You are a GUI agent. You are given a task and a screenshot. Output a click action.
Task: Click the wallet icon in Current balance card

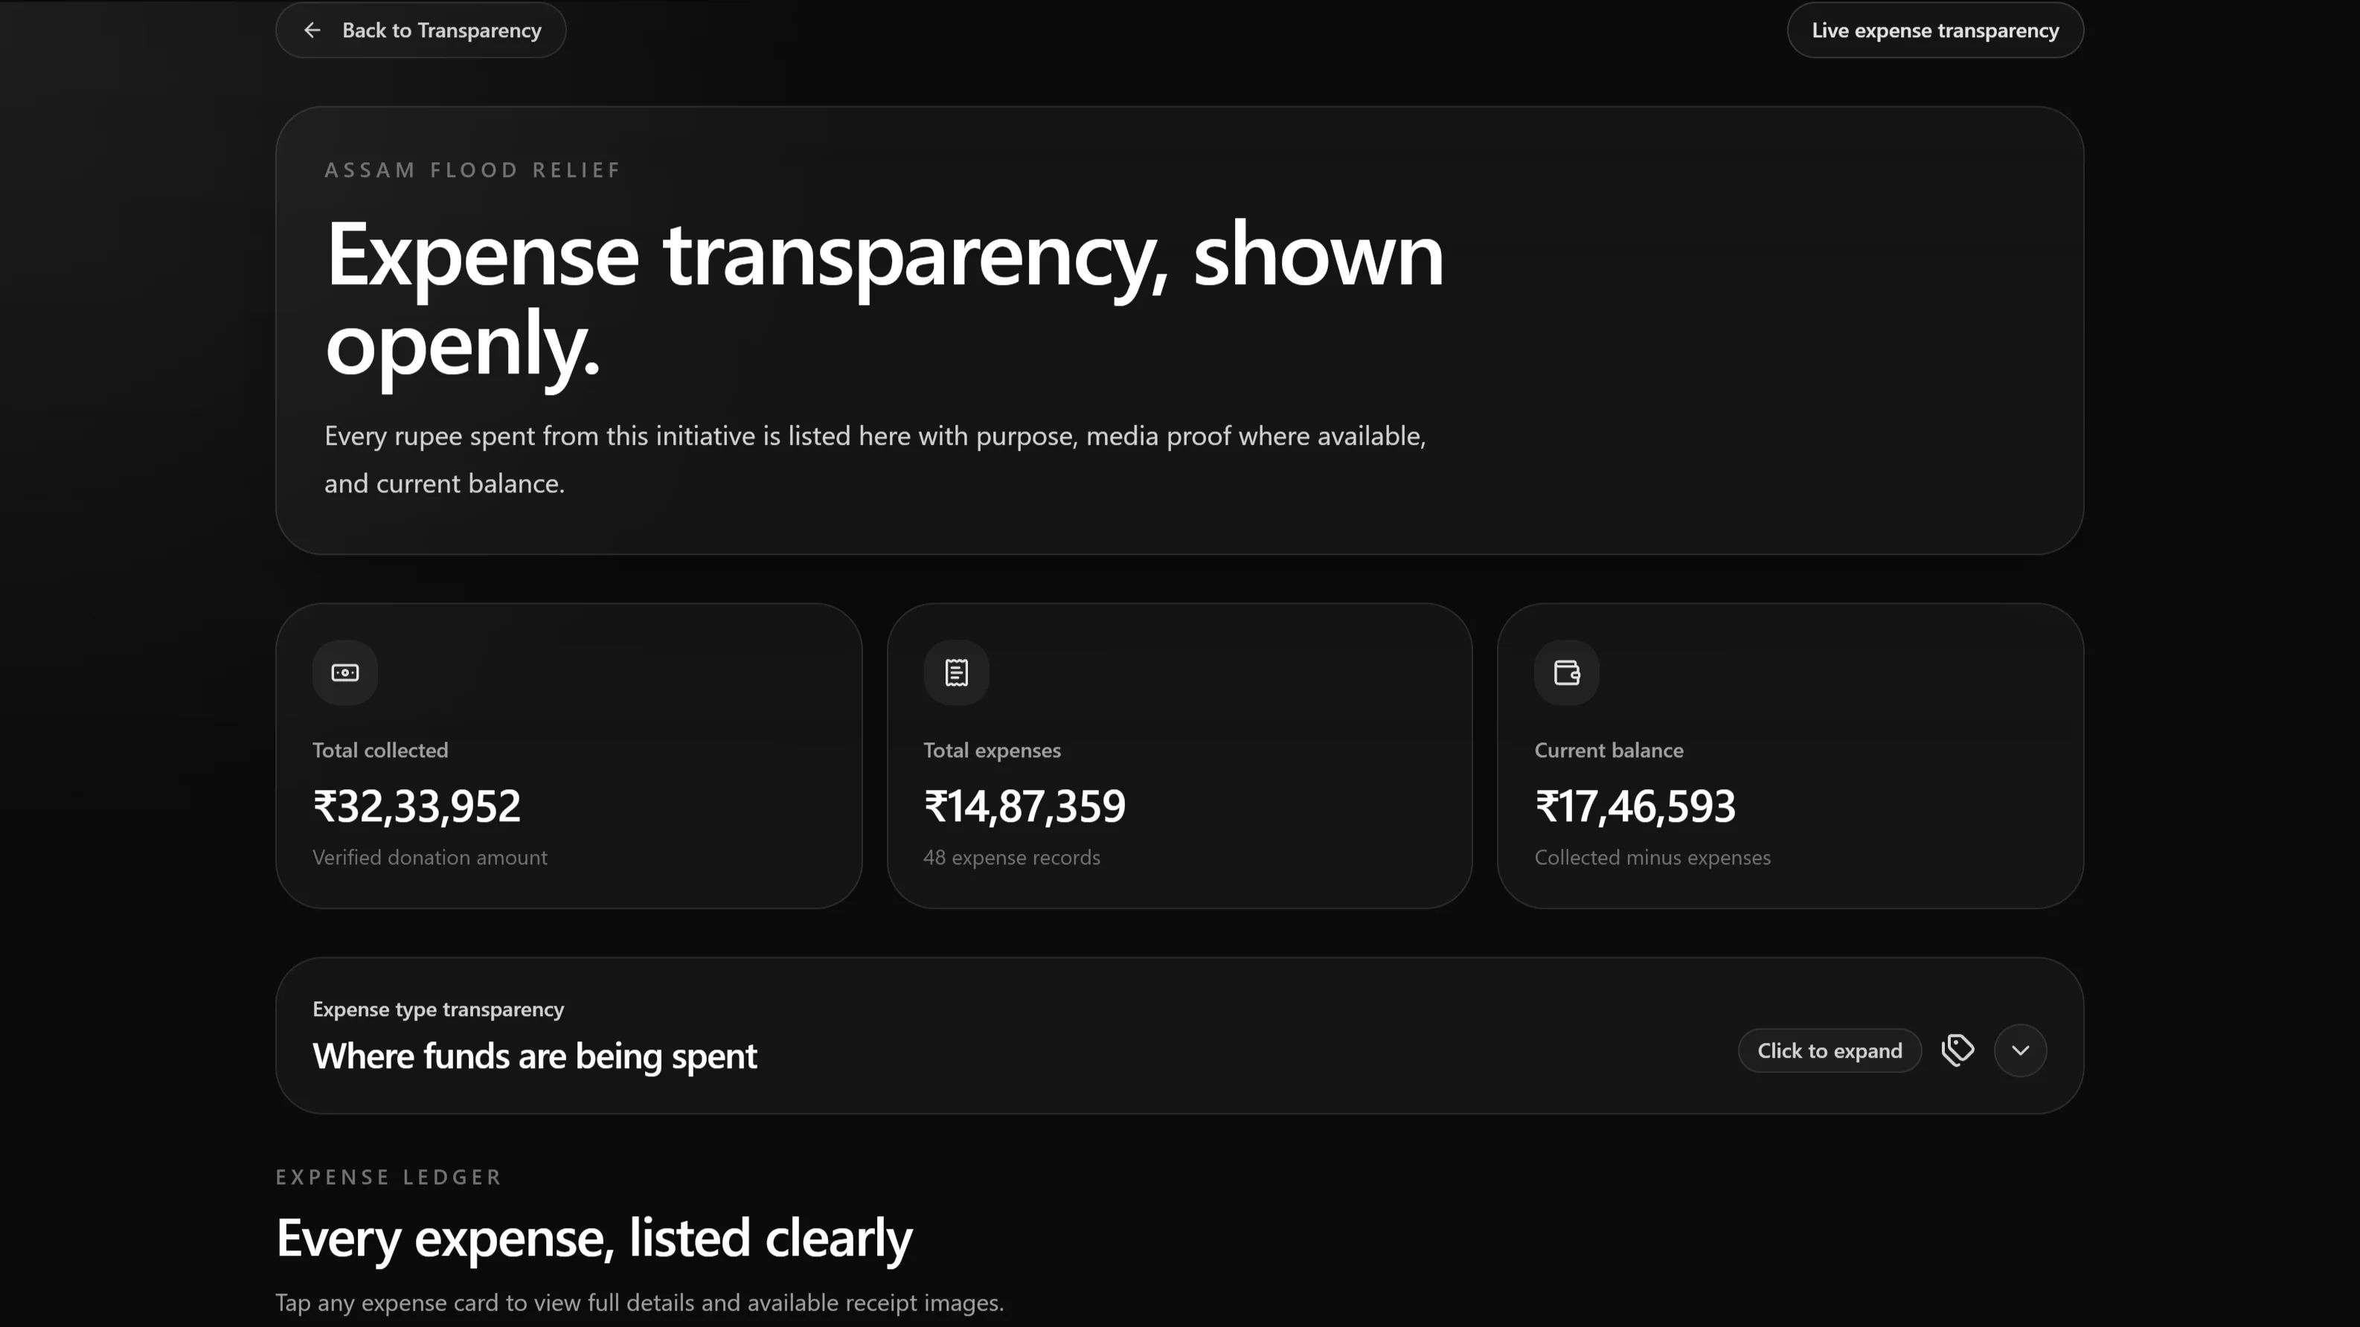pyautogui.click(x=1568, y=673)
